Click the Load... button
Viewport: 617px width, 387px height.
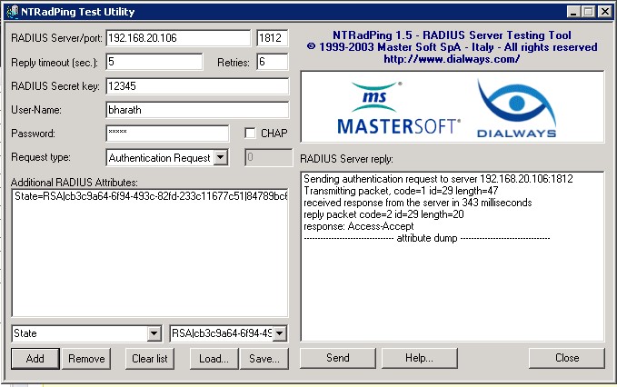pos(214,358)
